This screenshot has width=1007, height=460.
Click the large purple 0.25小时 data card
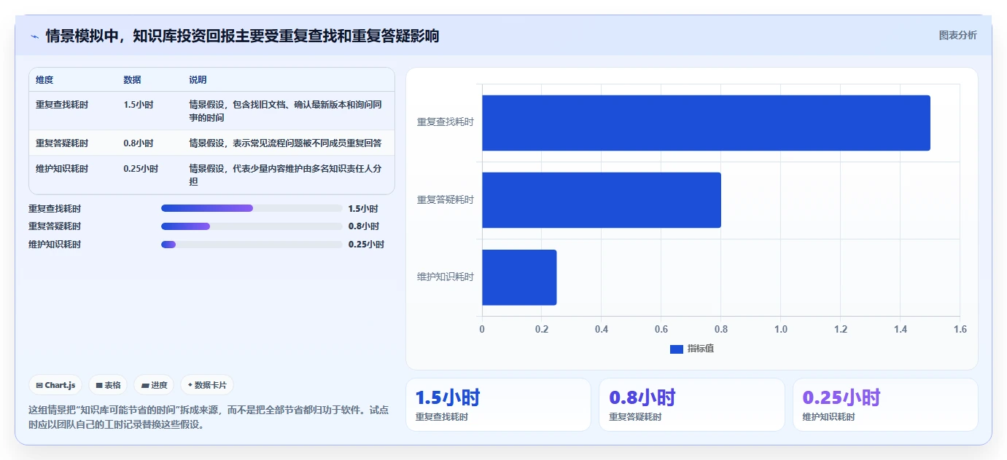tap(885, 405)
